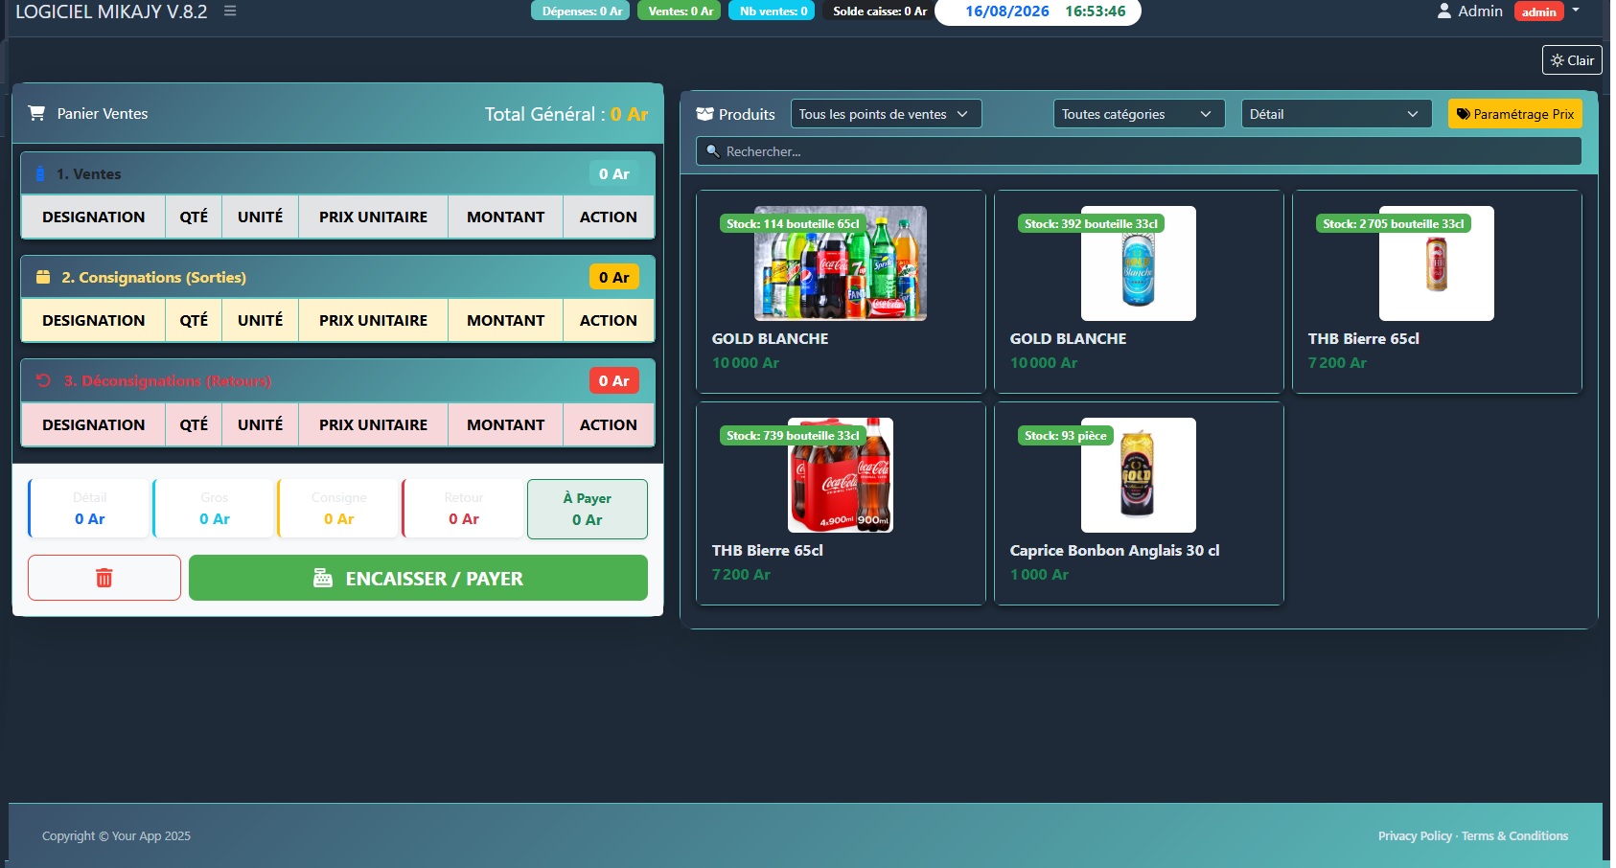This screenshot has width=1616, height=868.
Task: Open the Privacy Policy link
Action: click(1415, 836)
